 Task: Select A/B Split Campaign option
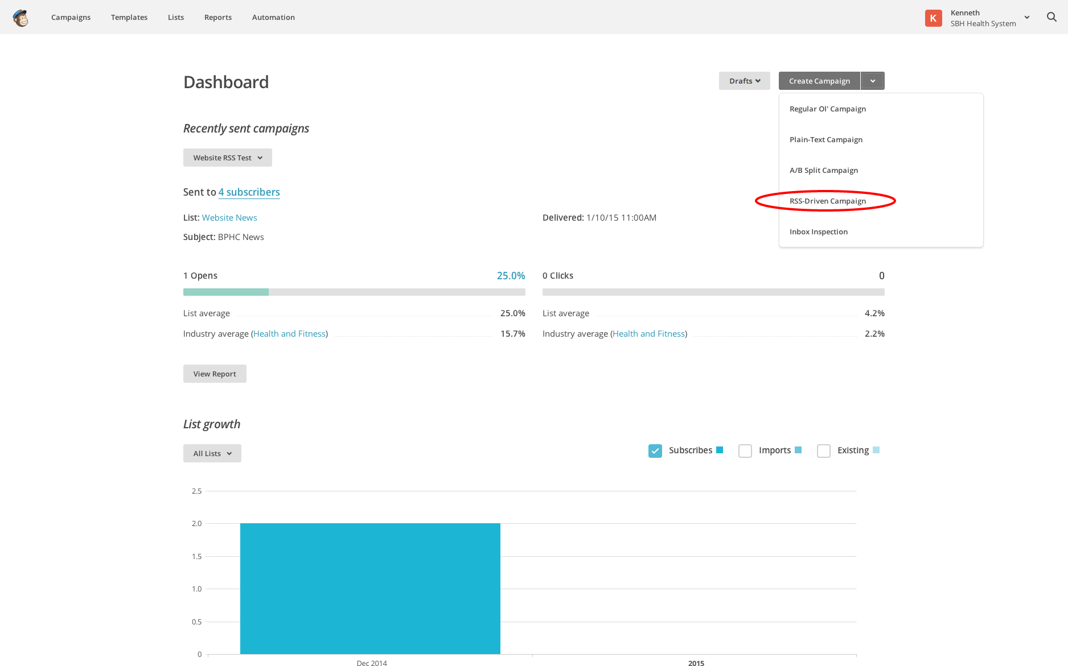[x=823, y=170]
